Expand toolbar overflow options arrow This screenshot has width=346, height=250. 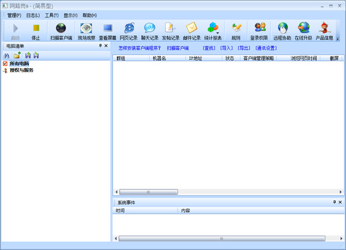338,39
